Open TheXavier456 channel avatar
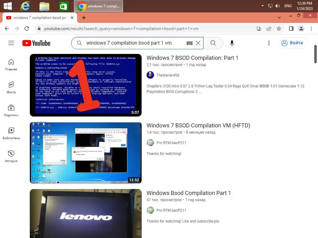This screenshot has width=318, height=238. (x=150, y=75)
